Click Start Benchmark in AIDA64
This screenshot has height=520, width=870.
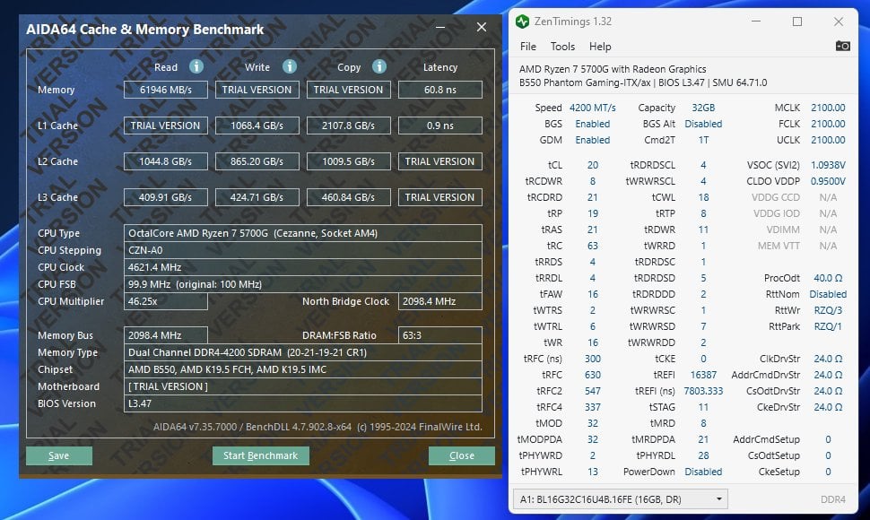click(x=260, y=455)
